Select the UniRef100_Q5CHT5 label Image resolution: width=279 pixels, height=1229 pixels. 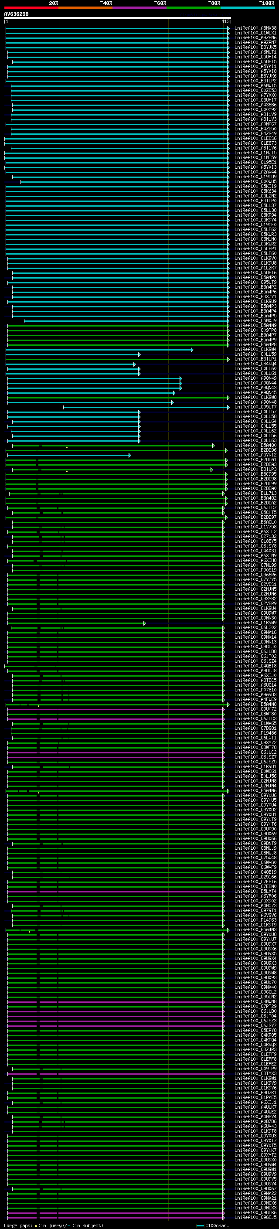255,512
